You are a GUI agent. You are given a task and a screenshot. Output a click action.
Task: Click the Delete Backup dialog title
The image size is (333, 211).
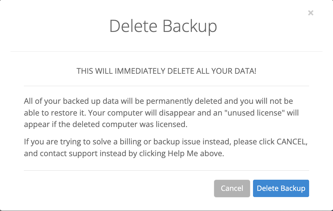(163, 26)
